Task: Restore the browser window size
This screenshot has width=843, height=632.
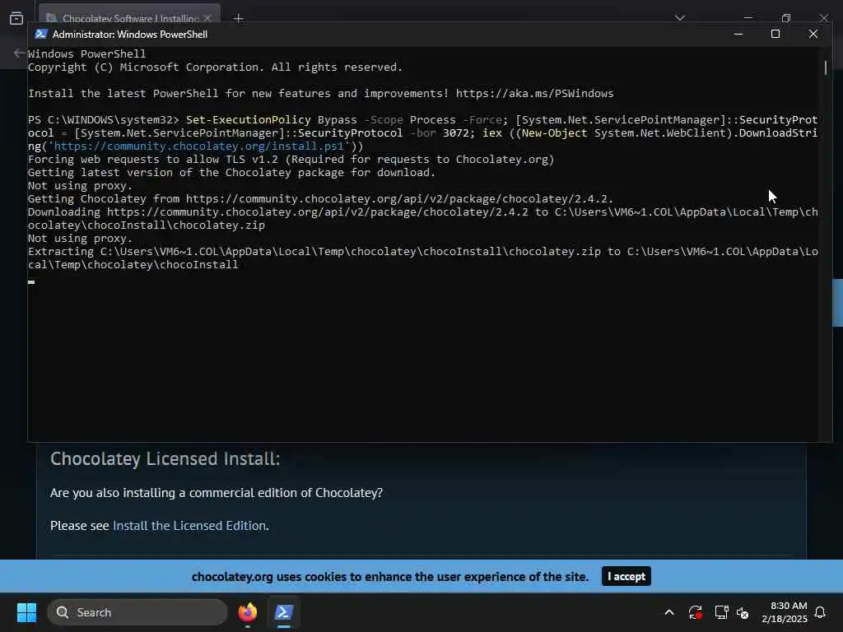Action: [x=786, y=18]
